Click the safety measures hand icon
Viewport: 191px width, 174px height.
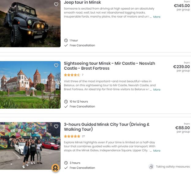coord(151,167)
